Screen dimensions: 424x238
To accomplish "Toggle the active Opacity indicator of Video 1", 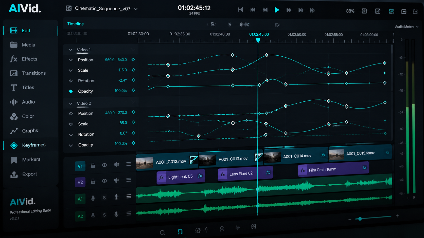I will coord(71,91).
